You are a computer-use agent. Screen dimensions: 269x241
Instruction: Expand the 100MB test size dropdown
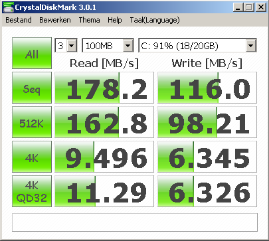(128, 46)
